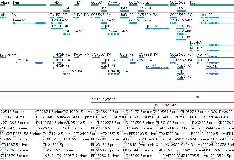The image size is (234, 160).
Task: Click the CG17658-RA transcript
Action: 133,23
